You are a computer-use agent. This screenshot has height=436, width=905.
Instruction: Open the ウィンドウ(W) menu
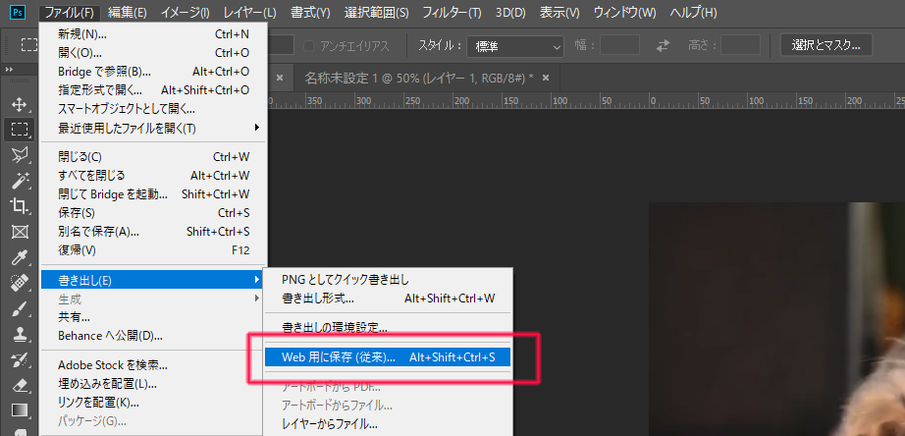(624, 12)
